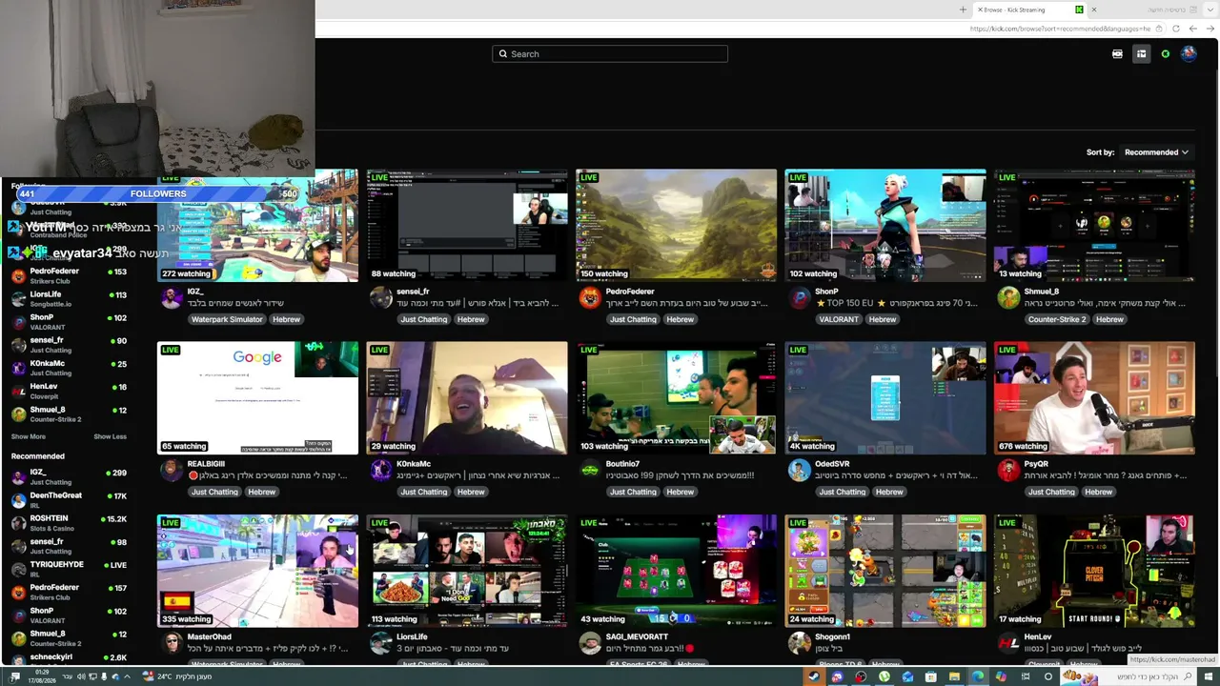
Task: Click the Kick search box
Action: [610, 54]
